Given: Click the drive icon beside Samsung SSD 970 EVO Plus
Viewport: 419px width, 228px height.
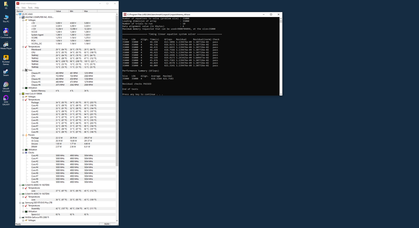Looking at the screenshot, I should pyautogui.click(x=23, y=202).
